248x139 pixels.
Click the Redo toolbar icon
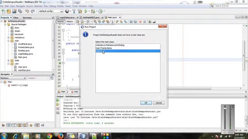tap(33, 11)
